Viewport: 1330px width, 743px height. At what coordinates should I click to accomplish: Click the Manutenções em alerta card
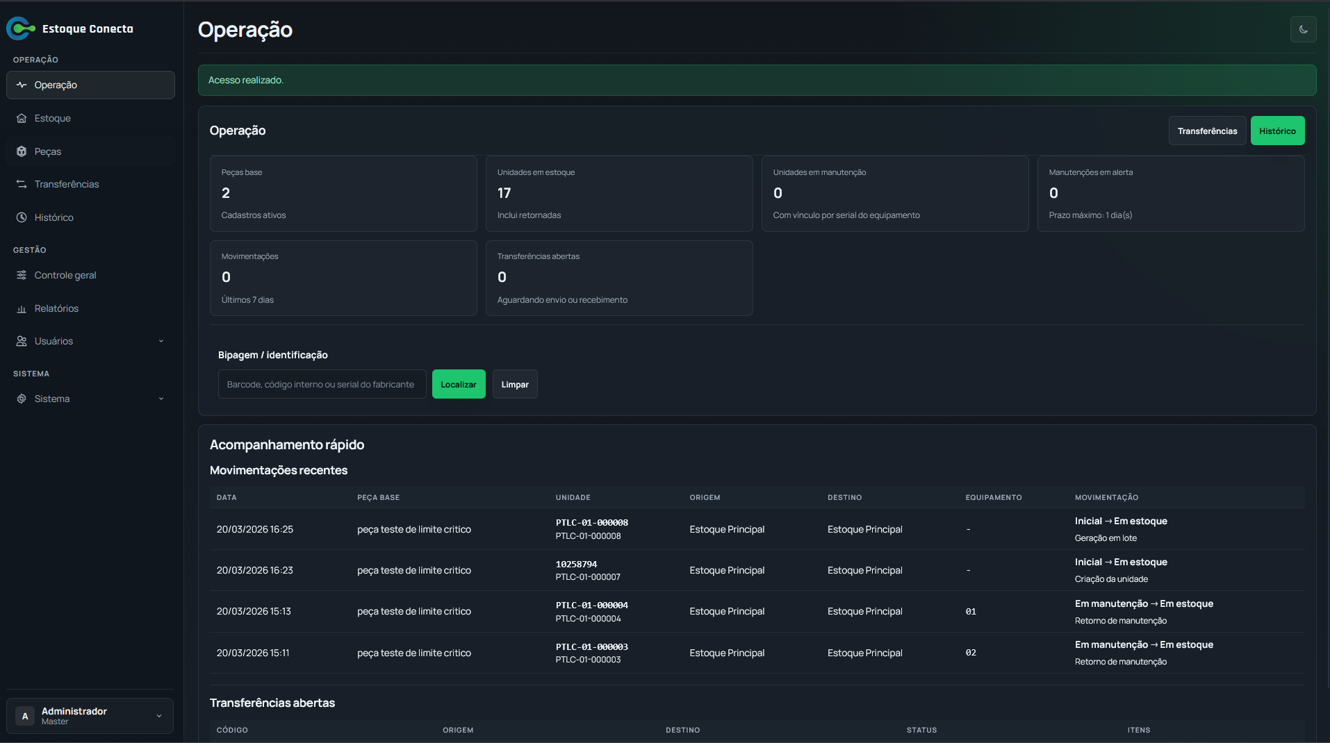pyautogui.click(x=1171, y=194)
